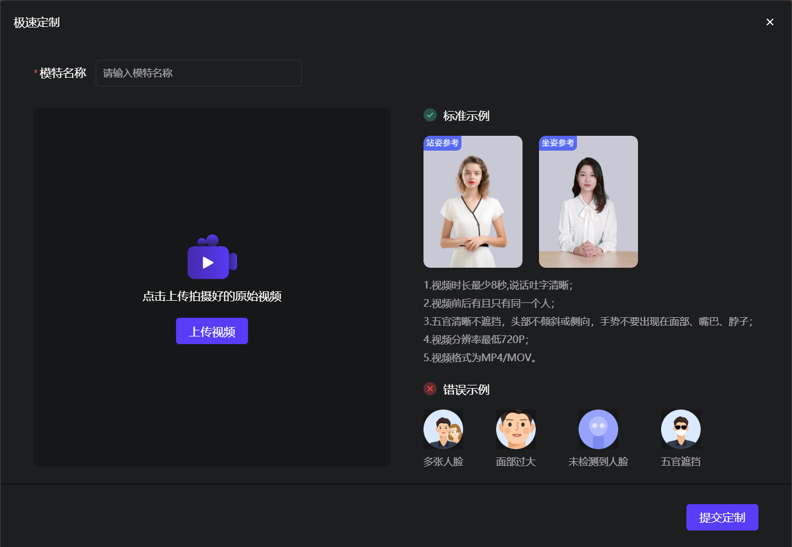The image size is (792, 547).
Task: Click the 面部过大 error example icon
Action: click(x=516, y=429)
